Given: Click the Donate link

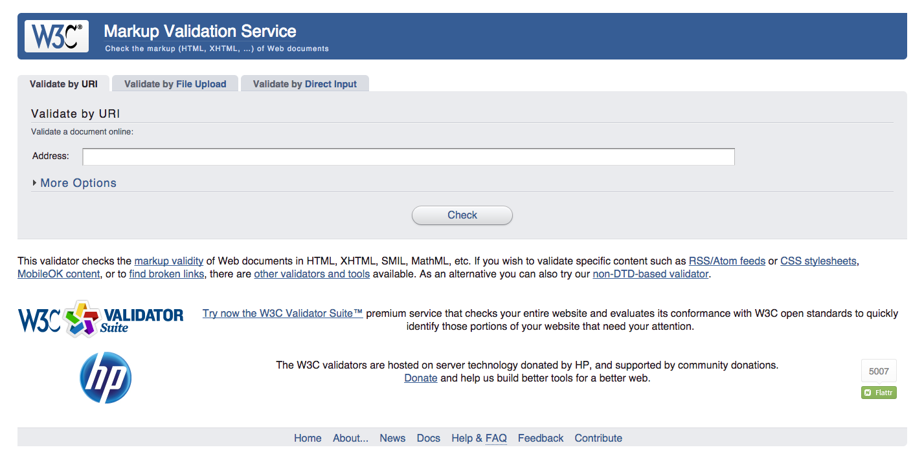Looking at the screenshot, I should (x=420, y=378).
